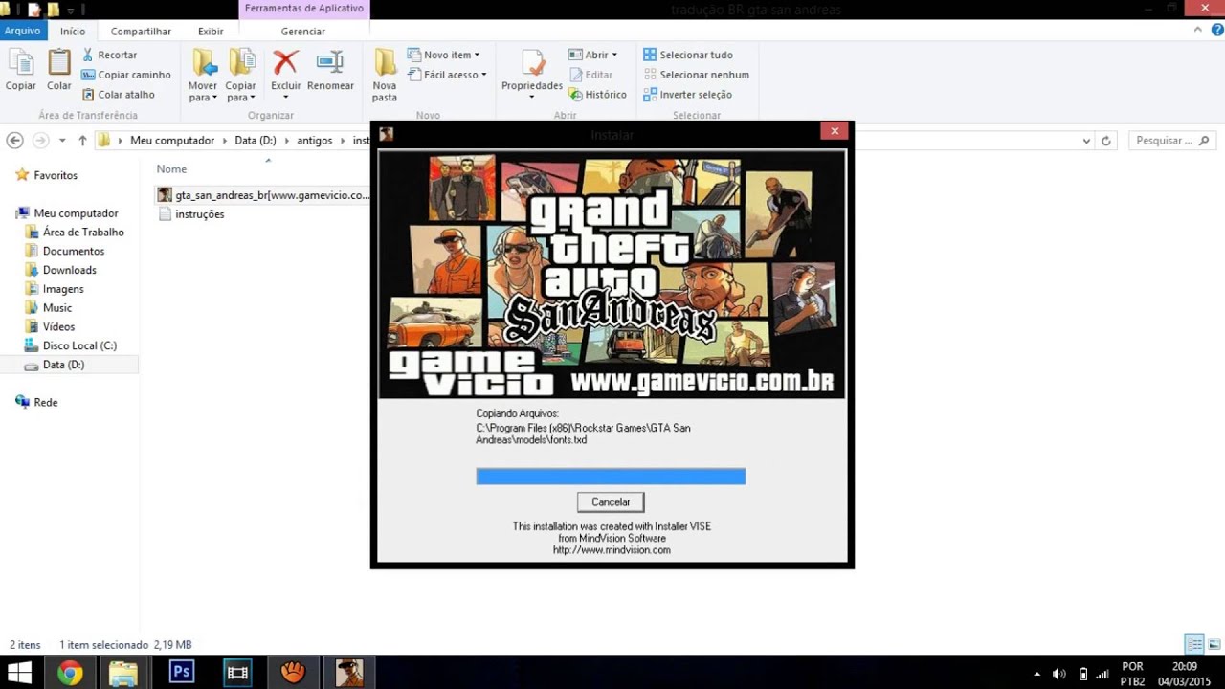Click Selecionar nenhum

point(696,75)
